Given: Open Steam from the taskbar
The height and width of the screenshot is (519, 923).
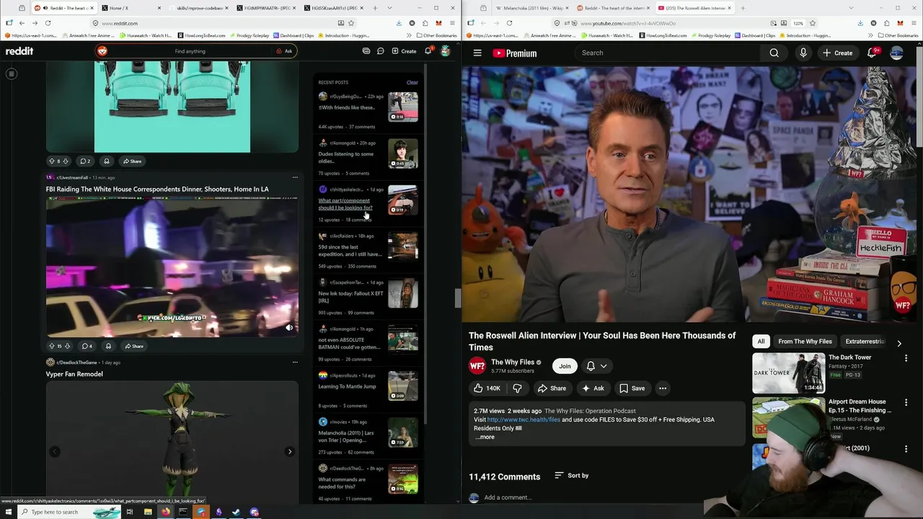Looking at the screenshot, I should point(236,512).
